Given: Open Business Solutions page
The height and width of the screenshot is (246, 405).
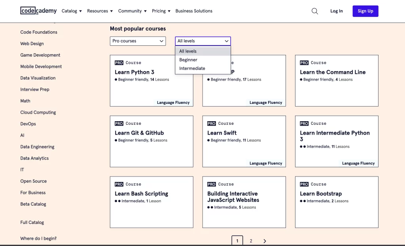Looking at the screenshot, I should tap(194, 11).
